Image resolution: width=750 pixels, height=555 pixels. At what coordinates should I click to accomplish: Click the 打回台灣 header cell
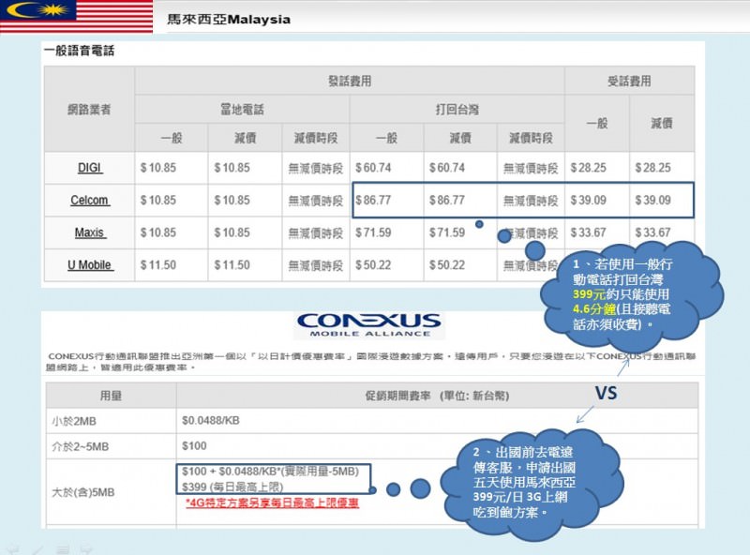(457, 110)
